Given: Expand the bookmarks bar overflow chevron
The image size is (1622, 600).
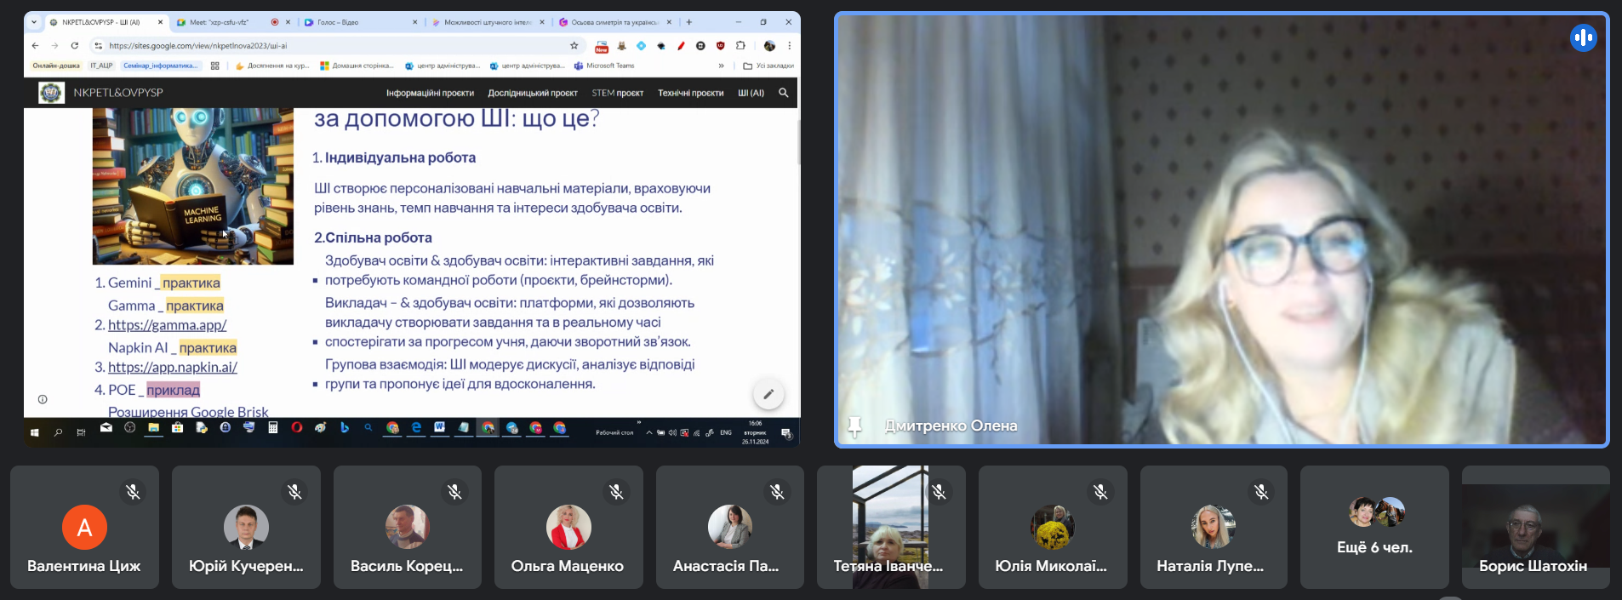Looking at the screenshot, I should coord(721,66).
